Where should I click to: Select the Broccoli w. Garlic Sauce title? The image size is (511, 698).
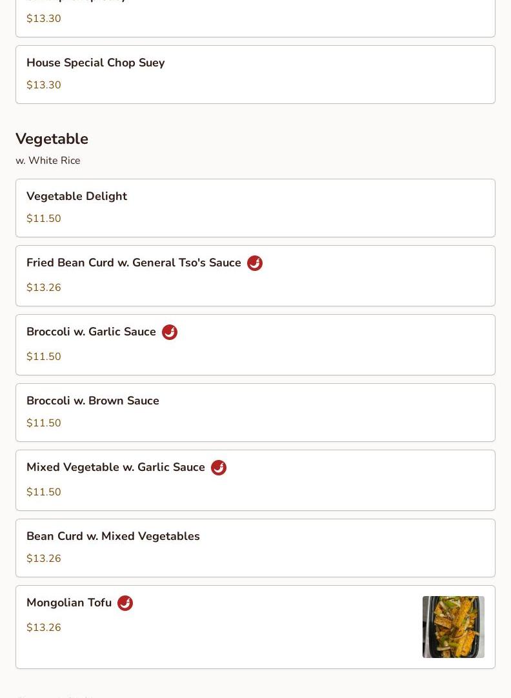click(91, 332)
